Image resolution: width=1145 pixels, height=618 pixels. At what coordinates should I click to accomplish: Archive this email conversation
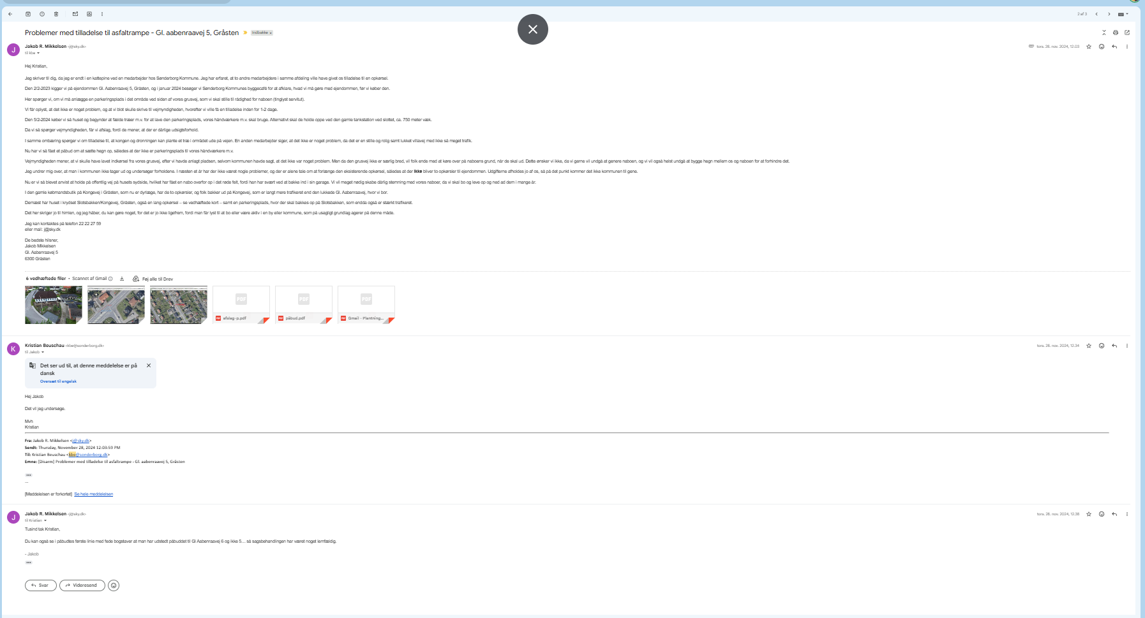coord(28,14)
